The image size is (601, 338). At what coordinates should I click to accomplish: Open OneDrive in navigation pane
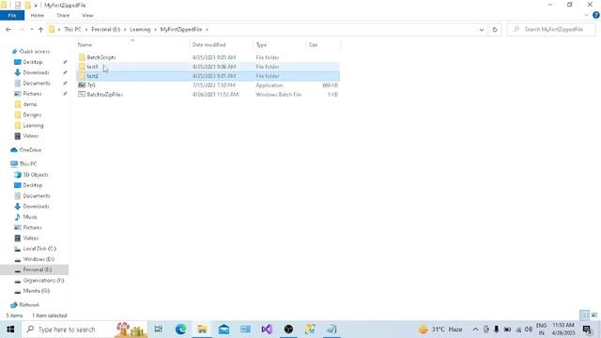pyautogui.click(x=30, y=150)
